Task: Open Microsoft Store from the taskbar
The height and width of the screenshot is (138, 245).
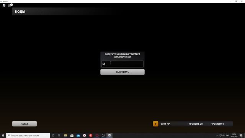Action: [x=72, y=135]
